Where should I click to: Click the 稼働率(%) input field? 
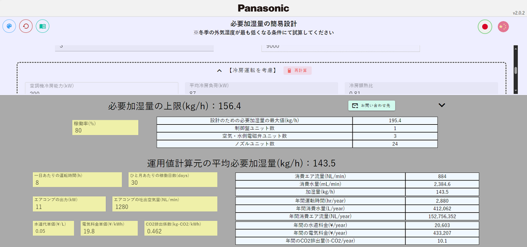(x=105, y=130)
